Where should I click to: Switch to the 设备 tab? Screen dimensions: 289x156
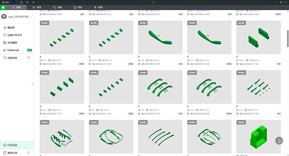click(x=57, y=8)
